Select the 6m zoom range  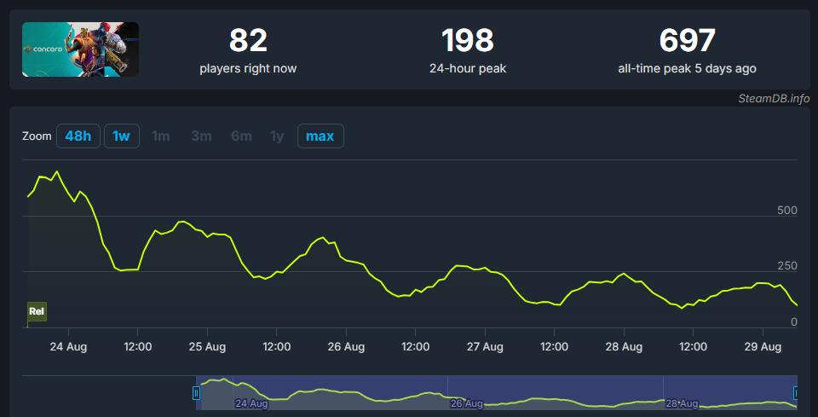coord(241,136)
